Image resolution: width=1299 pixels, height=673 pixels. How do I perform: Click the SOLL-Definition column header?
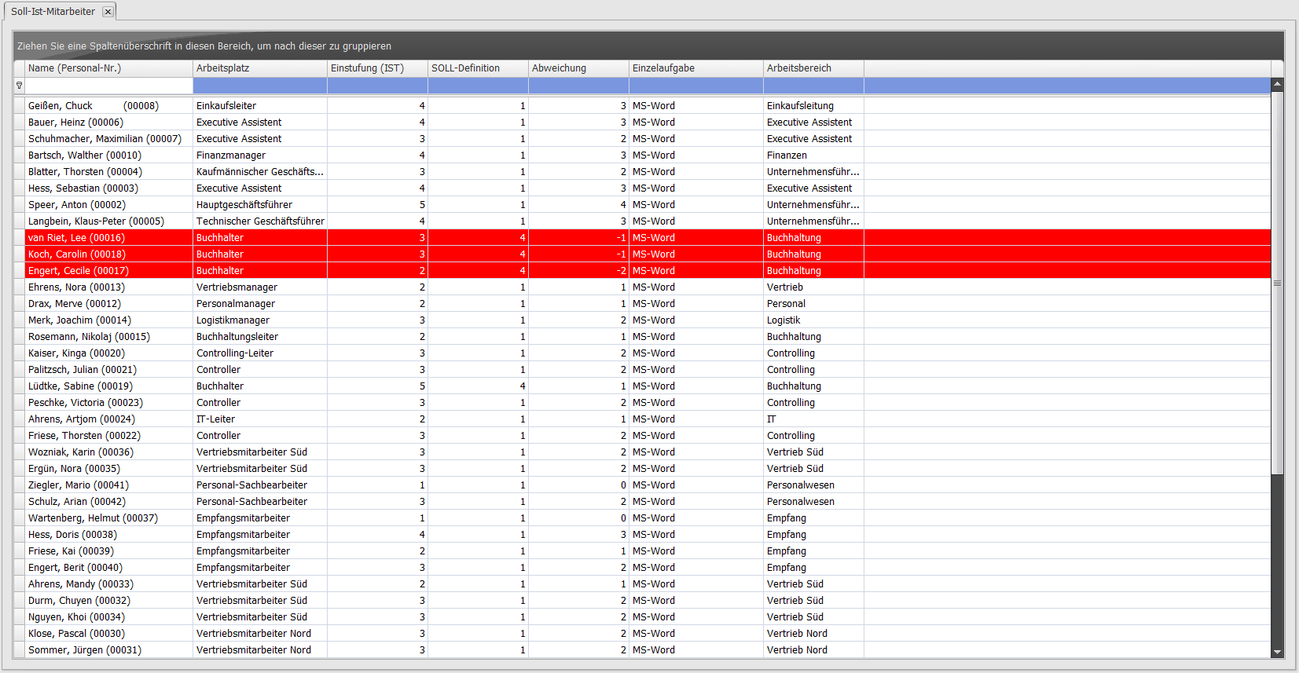pos(478,68)
